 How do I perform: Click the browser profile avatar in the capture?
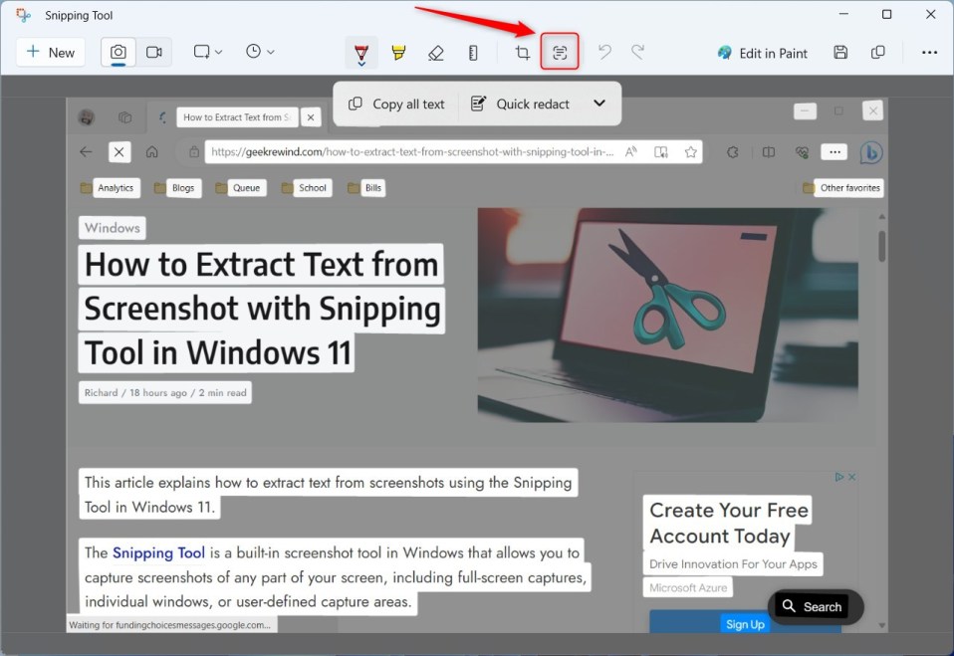tap(87, 116)
